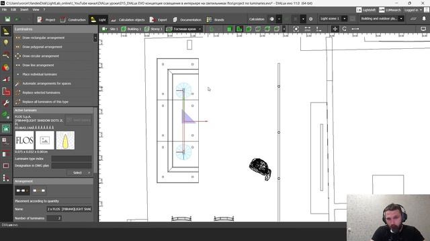Image resolution: width=430 pixels, height=241 pixels.
Task: Open the Project mode tab
Action: (46, 19)
